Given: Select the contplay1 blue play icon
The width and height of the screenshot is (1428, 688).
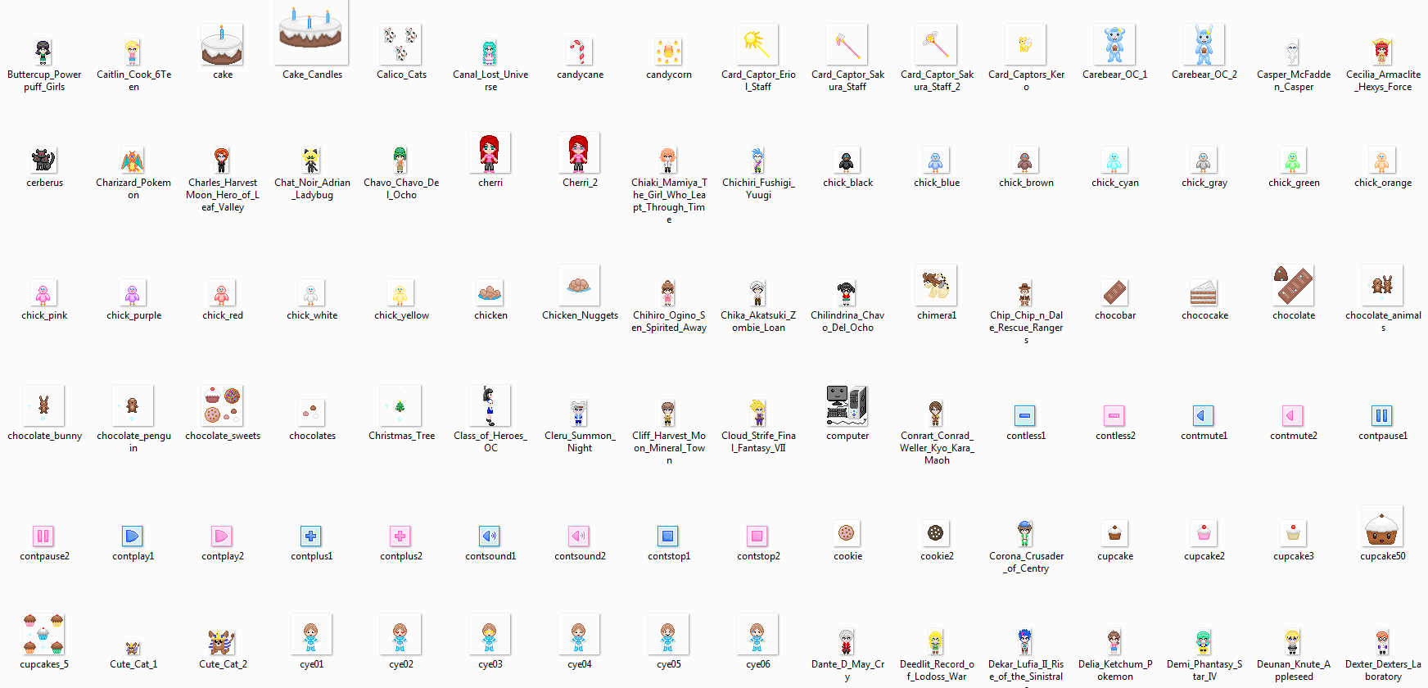Looking at the screenshot, I should tap(133, 536).
